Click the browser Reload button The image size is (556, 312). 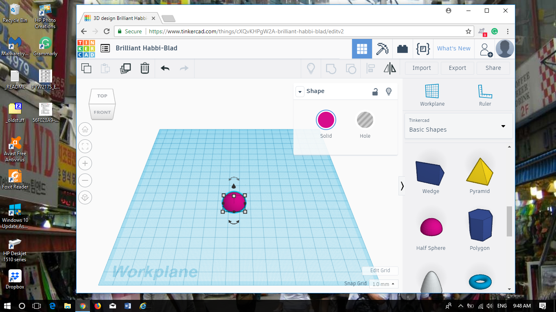pyautogui.click(x=107, y=31)
